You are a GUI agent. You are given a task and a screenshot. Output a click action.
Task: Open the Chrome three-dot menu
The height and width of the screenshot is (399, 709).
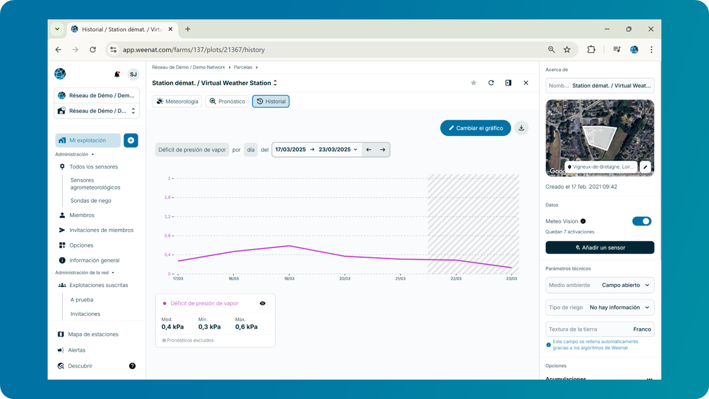pos(651,49)
